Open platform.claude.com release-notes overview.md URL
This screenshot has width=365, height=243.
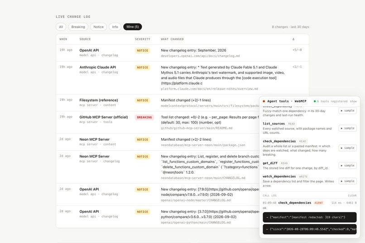coord(209,89)
